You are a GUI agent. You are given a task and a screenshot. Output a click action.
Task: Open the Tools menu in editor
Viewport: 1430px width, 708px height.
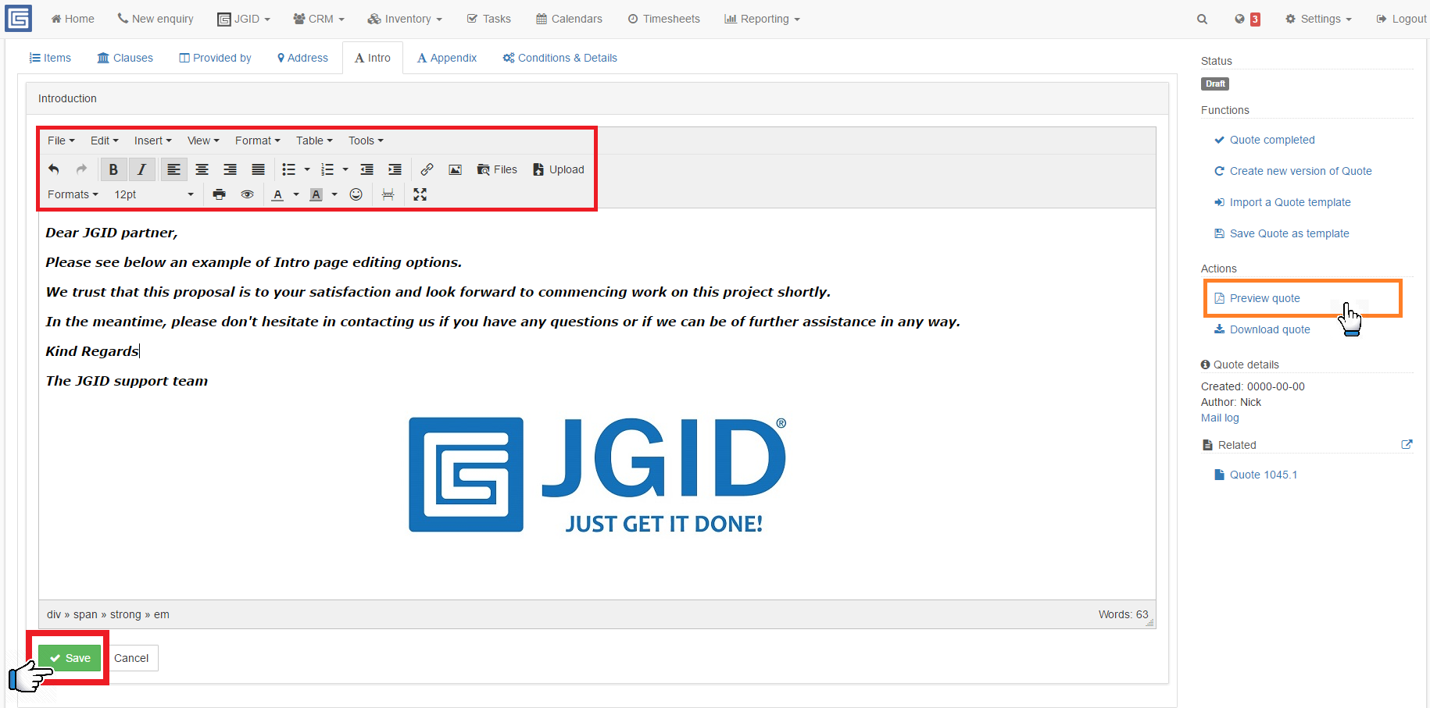[x=366, y=141]
